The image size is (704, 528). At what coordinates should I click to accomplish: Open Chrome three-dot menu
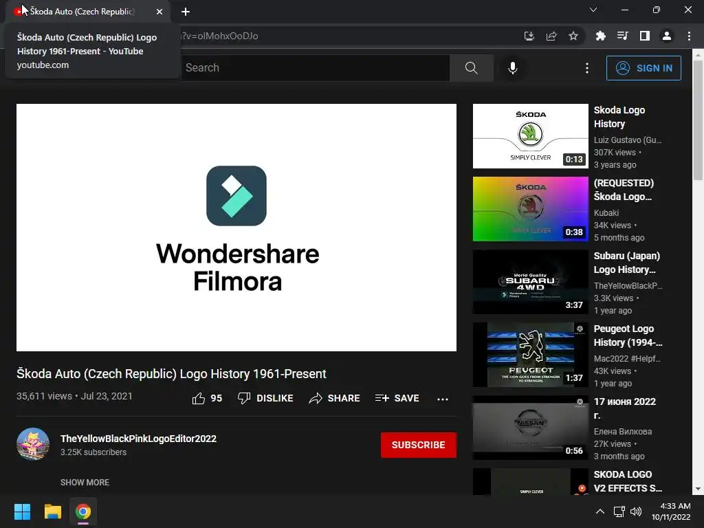point(689,36)
